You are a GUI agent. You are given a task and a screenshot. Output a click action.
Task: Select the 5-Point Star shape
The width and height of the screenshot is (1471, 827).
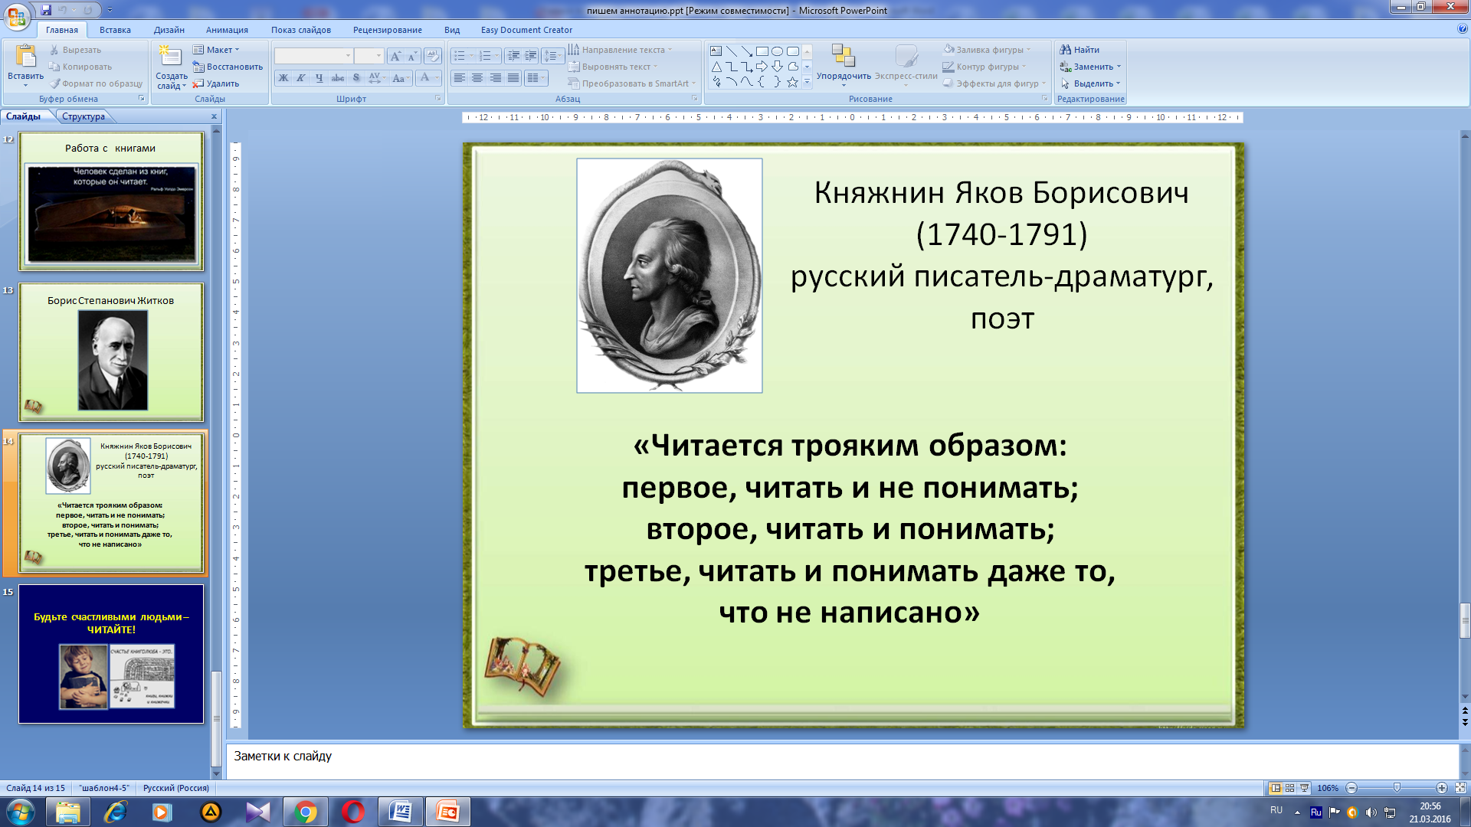792,82
